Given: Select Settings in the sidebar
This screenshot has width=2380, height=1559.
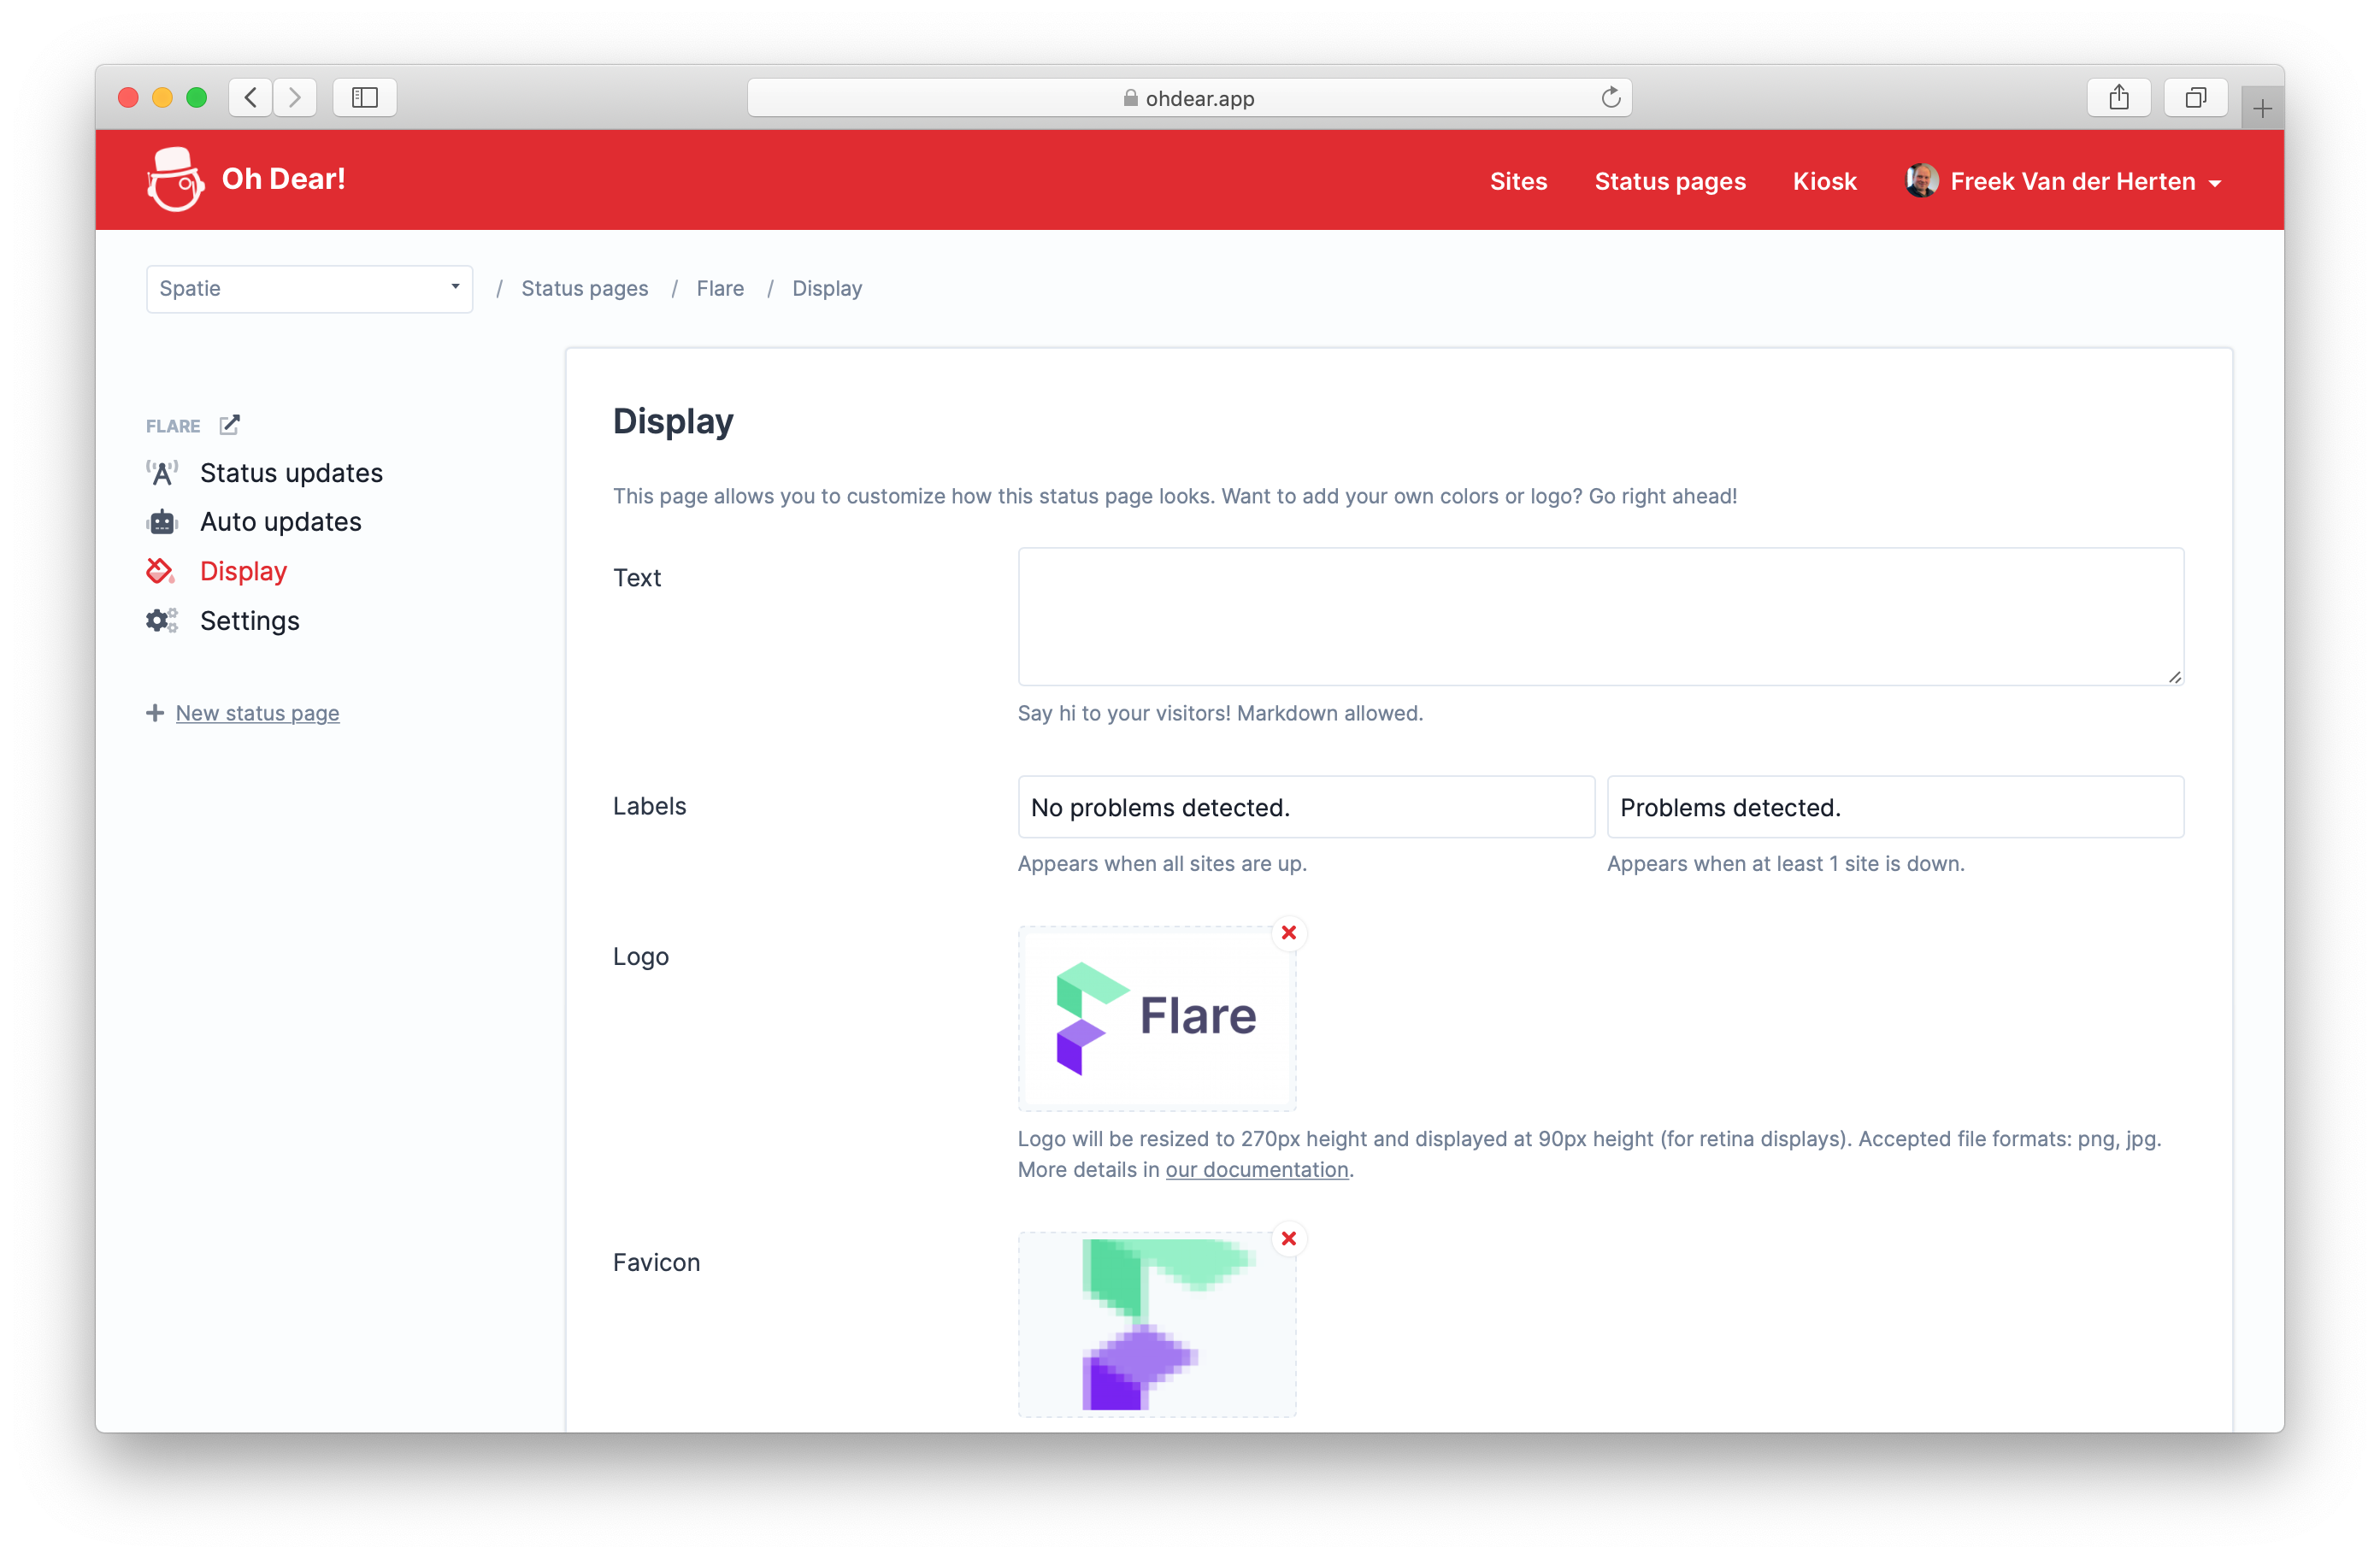Looking at the screenshot, I should pos(250,621).
